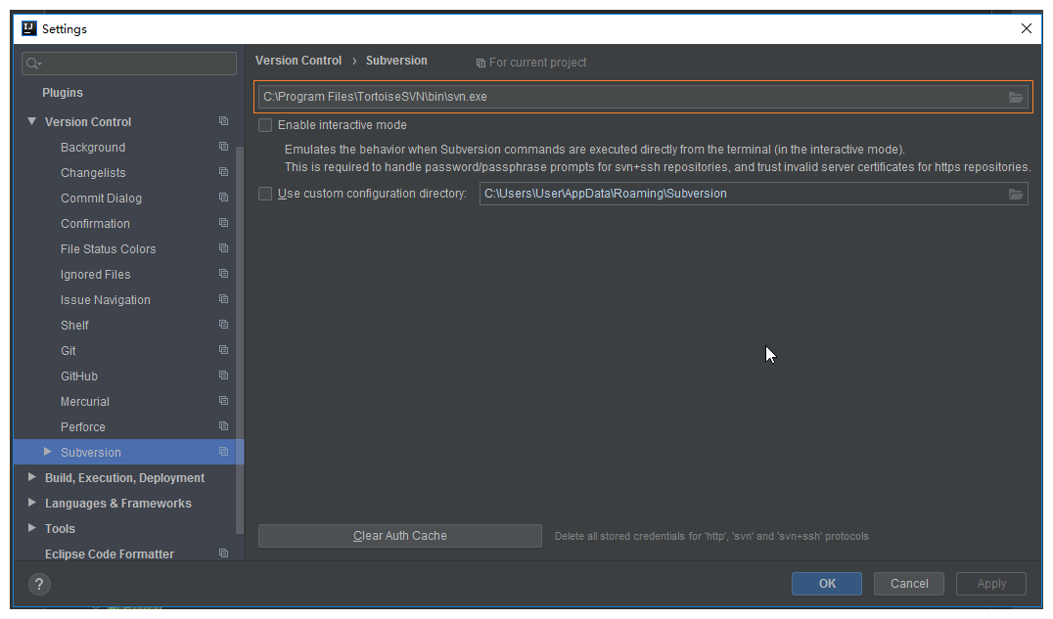This screenshot has height=619, width=1053.
Task: Click the For current project icon in the header
Action: [481, 64]
